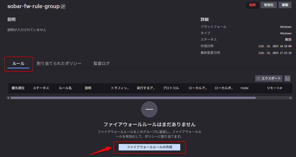Click the プラットフォーム label
This screenshot has width=296, height=157.
pyautogui.click(x=213, y=27)
